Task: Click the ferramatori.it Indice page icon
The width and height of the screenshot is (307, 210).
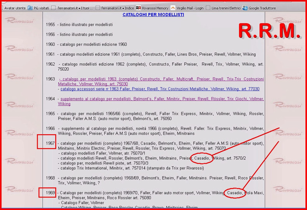Action: point(97,8)
